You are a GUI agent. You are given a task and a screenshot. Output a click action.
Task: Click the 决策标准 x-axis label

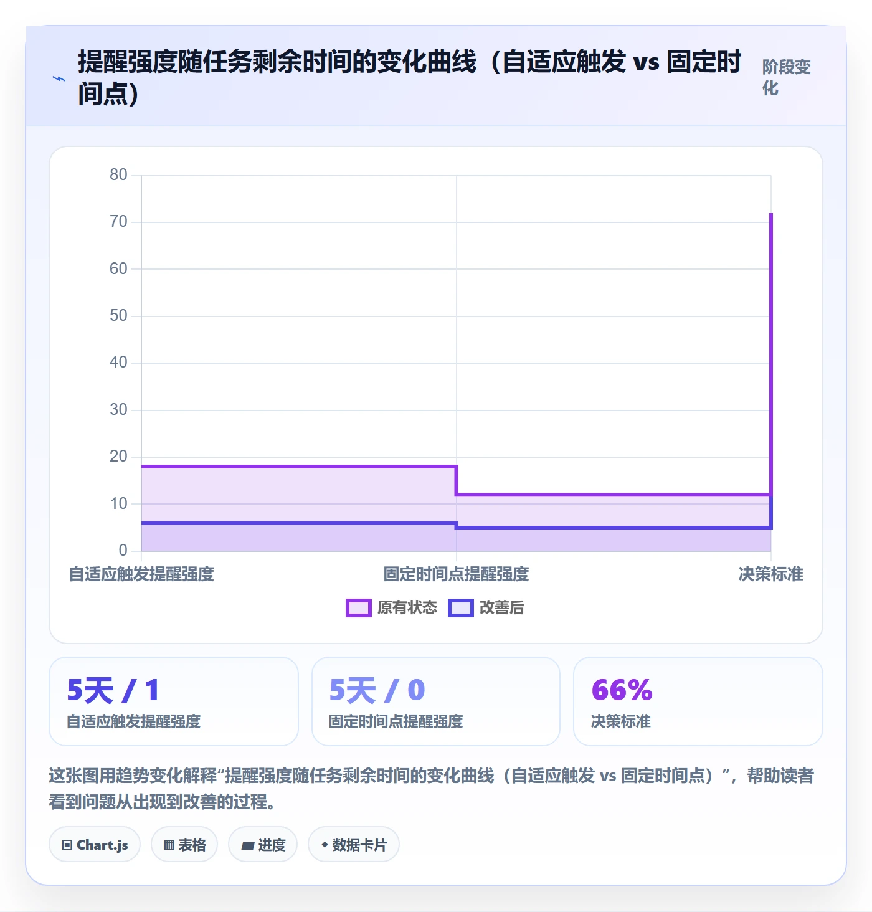point(771,574)
